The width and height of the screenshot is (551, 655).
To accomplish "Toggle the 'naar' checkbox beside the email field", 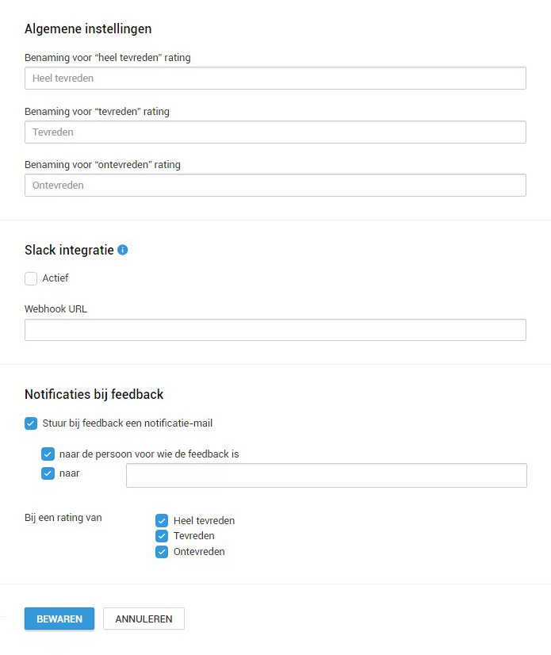I will tap(48, 473).
